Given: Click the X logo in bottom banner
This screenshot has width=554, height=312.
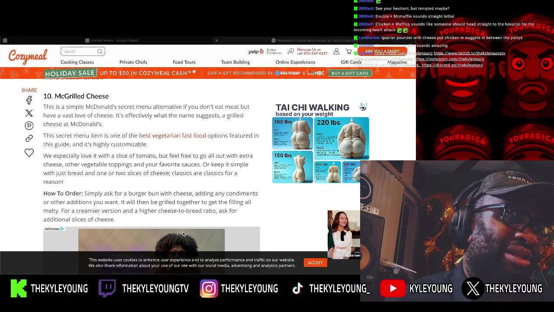Looking at the screenshot, I should tap(473, 289).
